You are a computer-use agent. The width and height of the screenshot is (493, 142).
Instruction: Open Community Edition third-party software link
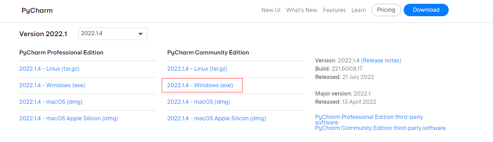[380, 128]
